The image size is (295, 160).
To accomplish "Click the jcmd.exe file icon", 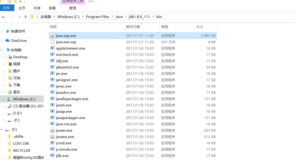I will pyautogui.click(x=53, y=143).
